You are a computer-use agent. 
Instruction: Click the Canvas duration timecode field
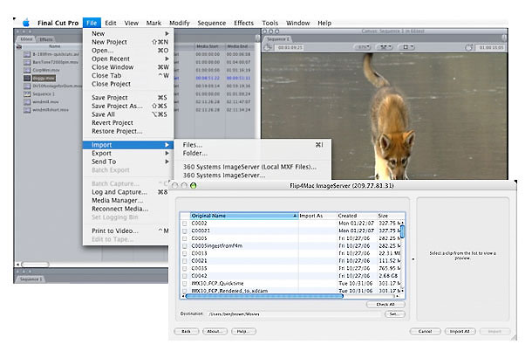tap(491, 47)
